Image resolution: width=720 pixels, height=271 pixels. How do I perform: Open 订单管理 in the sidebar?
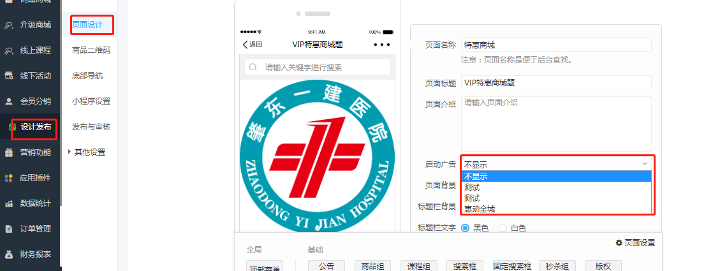click(30, 229)
